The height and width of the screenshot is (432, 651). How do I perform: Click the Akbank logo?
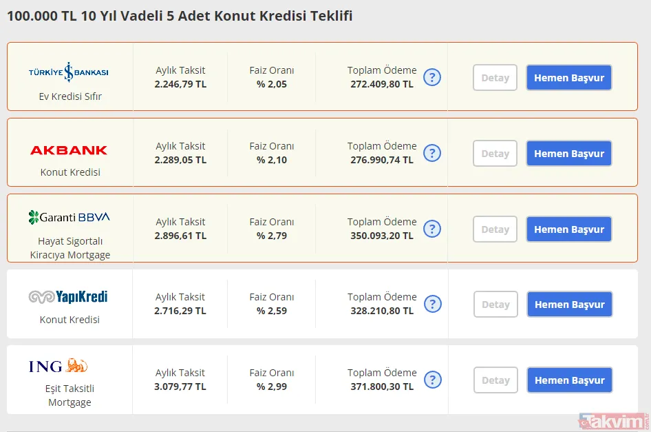[69, 150]
